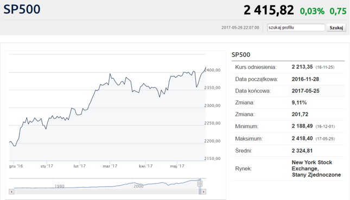Select timestamp 2017-05-26 22:07:00

coord(240,28)
